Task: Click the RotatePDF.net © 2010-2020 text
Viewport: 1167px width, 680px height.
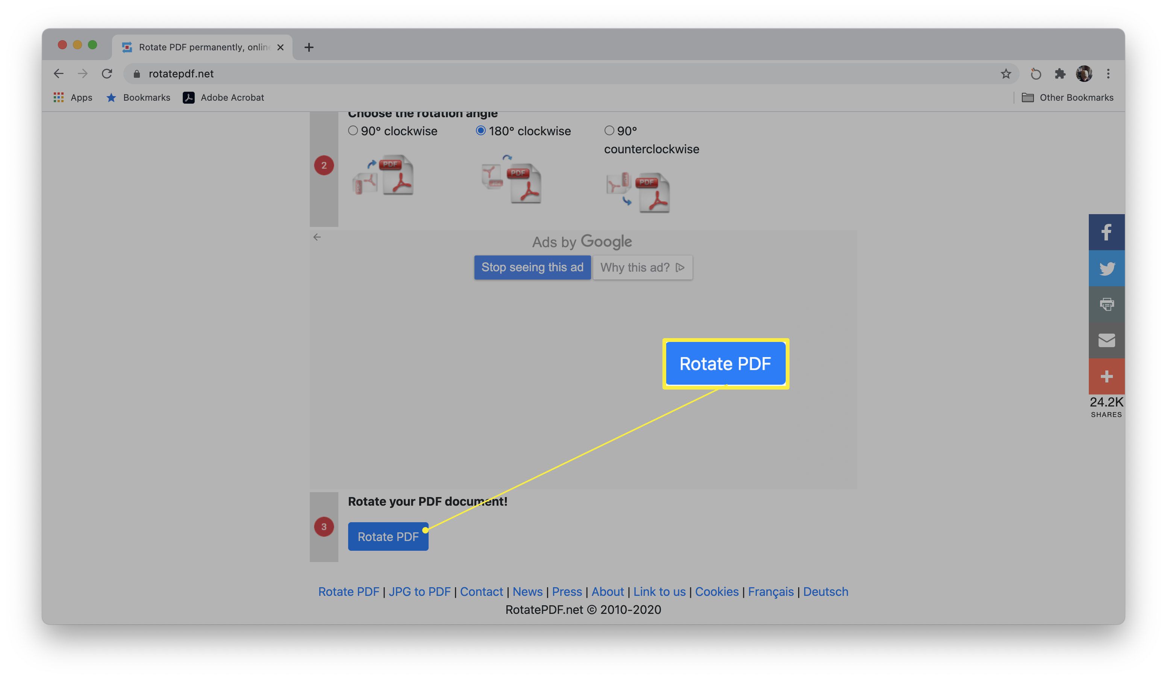Action: point(583,610)
